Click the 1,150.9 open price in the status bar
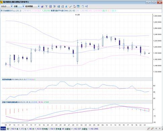This screenshot has width=163, height=131. point(13,129)
